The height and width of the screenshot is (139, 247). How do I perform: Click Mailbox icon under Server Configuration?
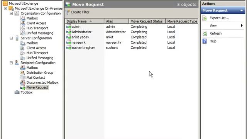coord(23,43)
